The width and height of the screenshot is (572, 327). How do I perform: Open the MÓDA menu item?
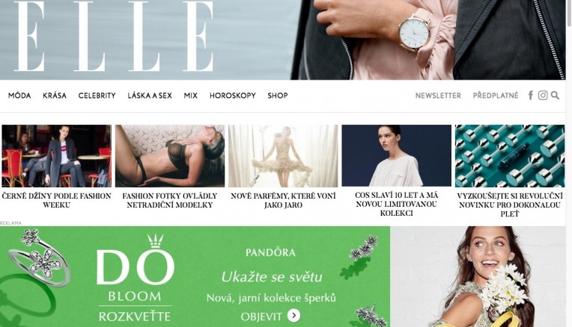click(19, 96)
